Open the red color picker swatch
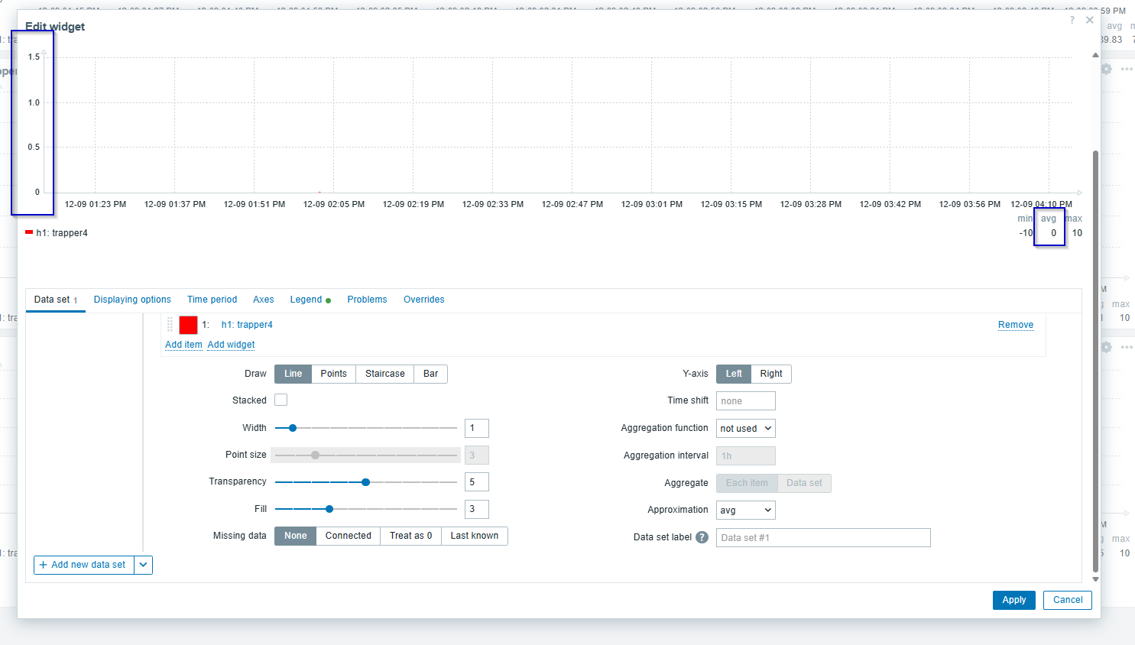Image resolution: width=1135 pixels, height=645 pixels. (x=188, y=325)
